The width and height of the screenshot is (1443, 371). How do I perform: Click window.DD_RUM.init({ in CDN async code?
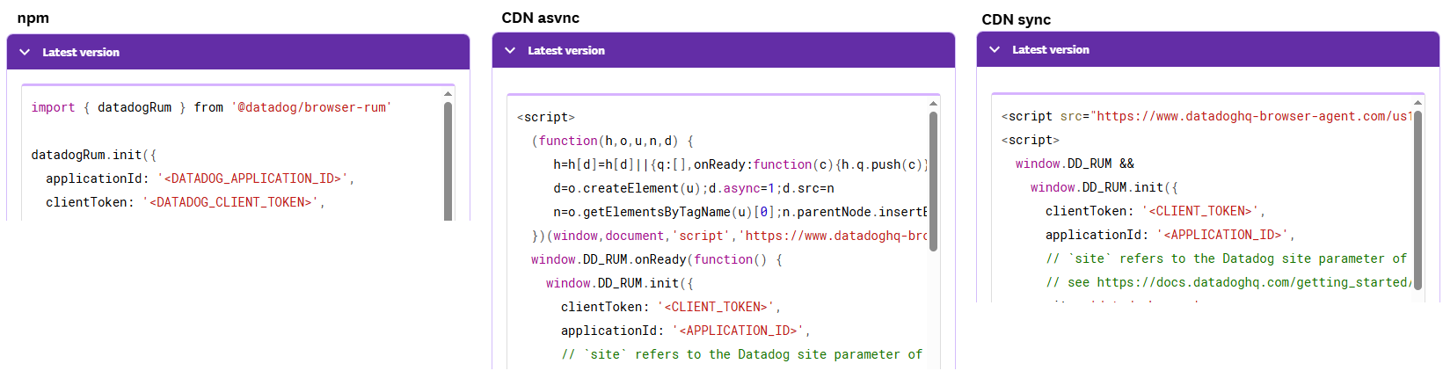click(x=620, y=283)
